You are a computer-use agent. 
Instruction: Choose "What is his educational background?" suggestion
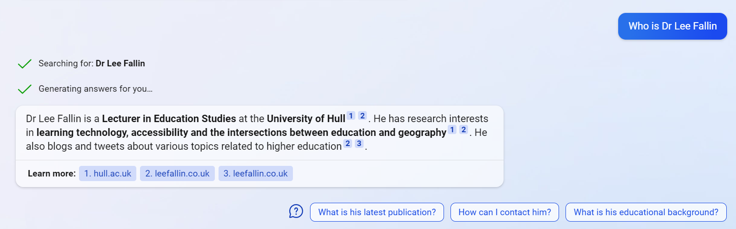(x=646, y=212)
